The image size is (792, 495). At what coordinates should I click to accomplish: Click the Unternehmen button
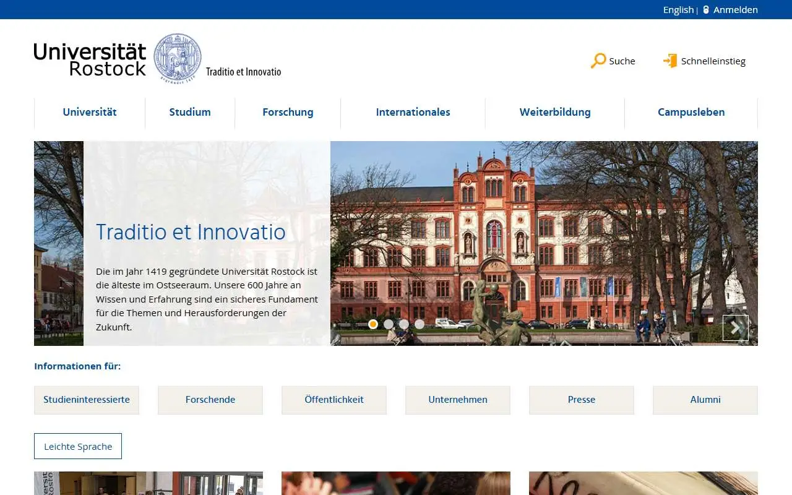[458, 400]
